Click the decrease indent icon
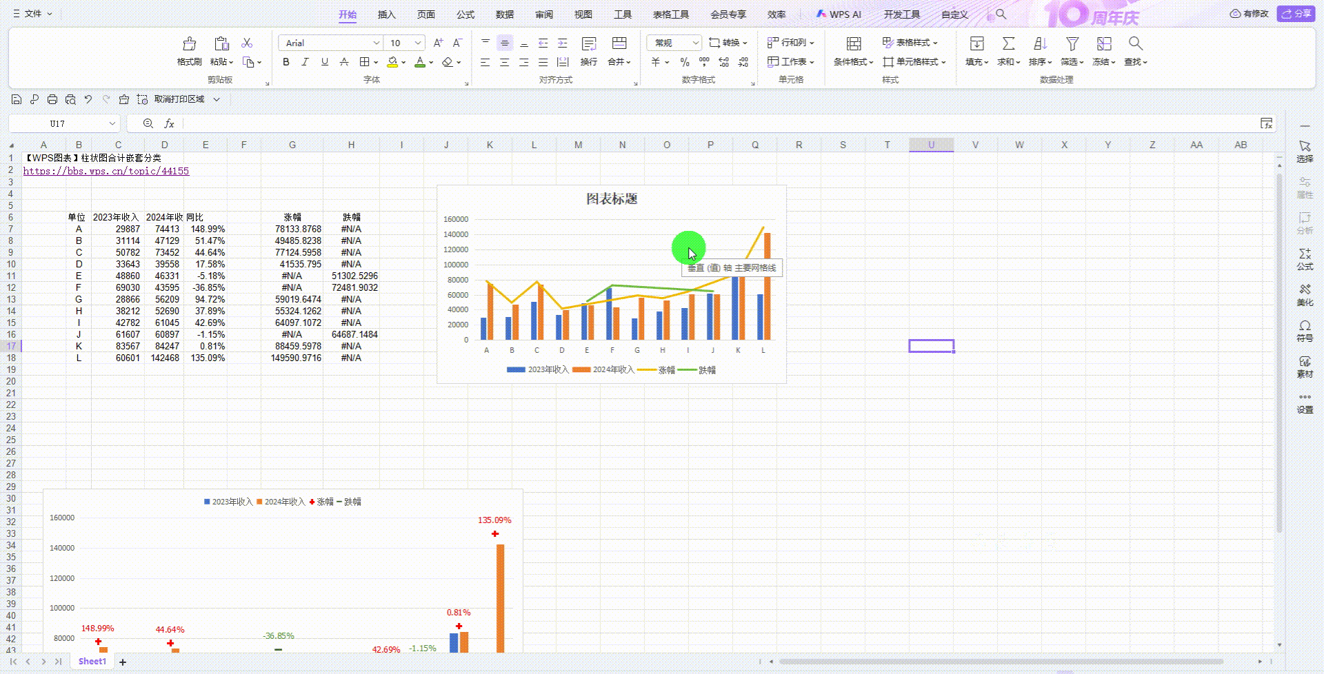 tap(543, 43)
